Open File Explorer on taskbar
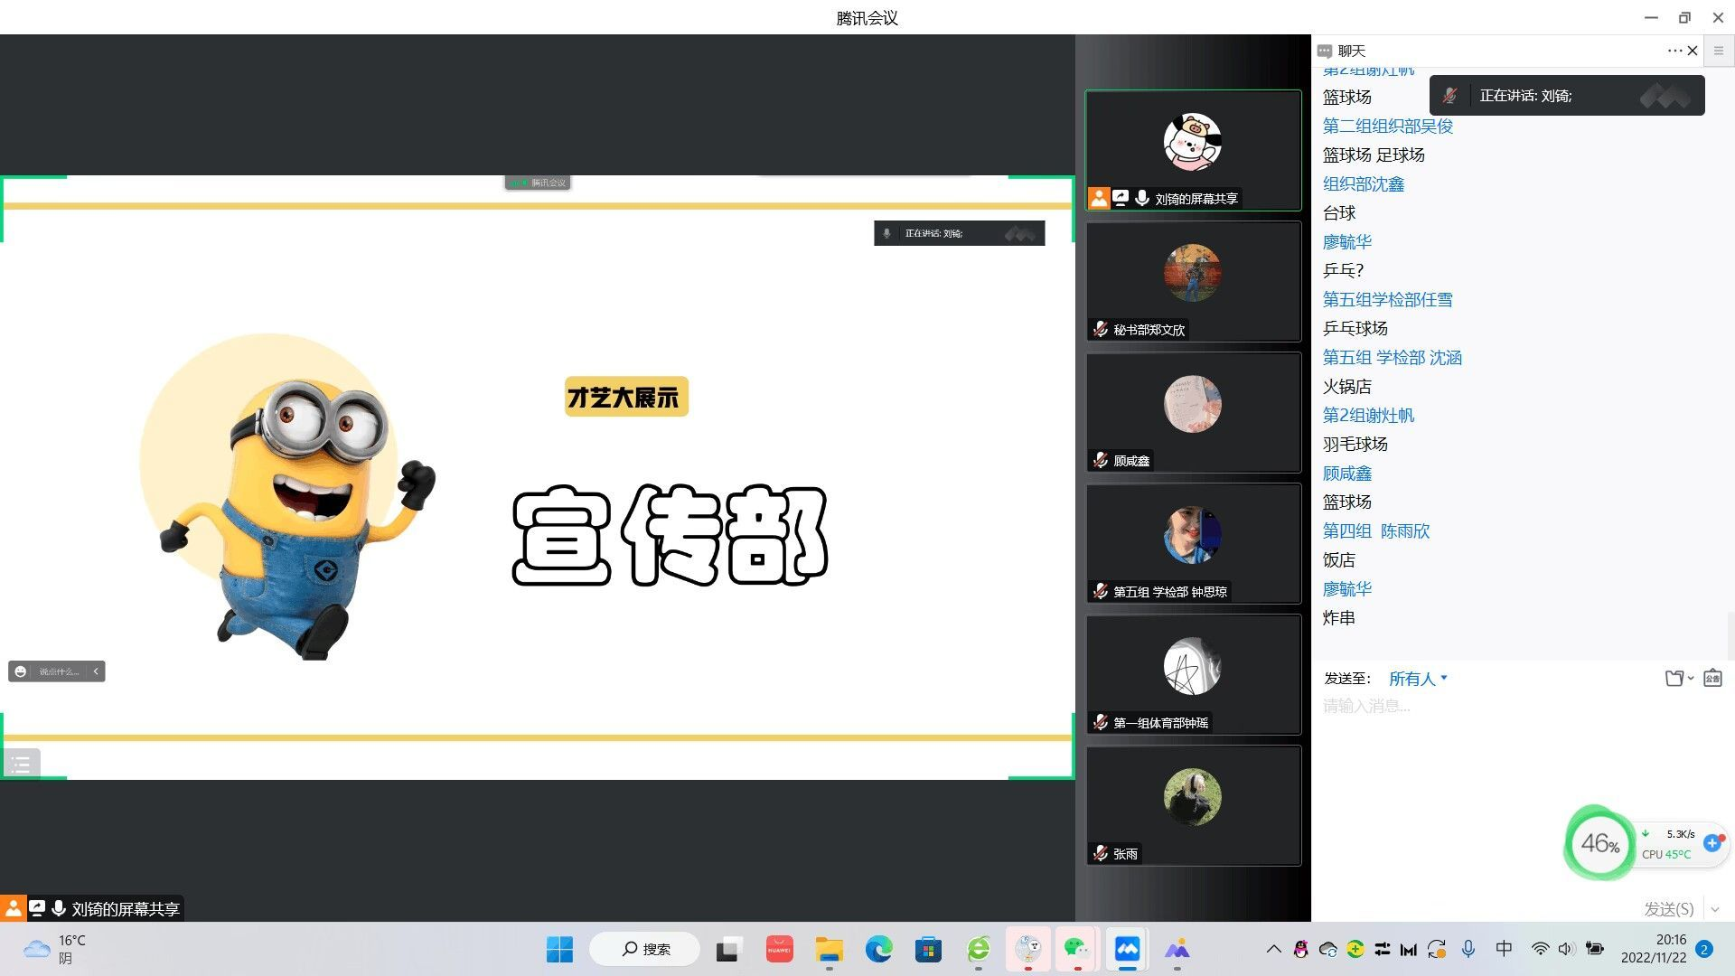Screen dimensions: 1735x976 (x=829, y=949)
